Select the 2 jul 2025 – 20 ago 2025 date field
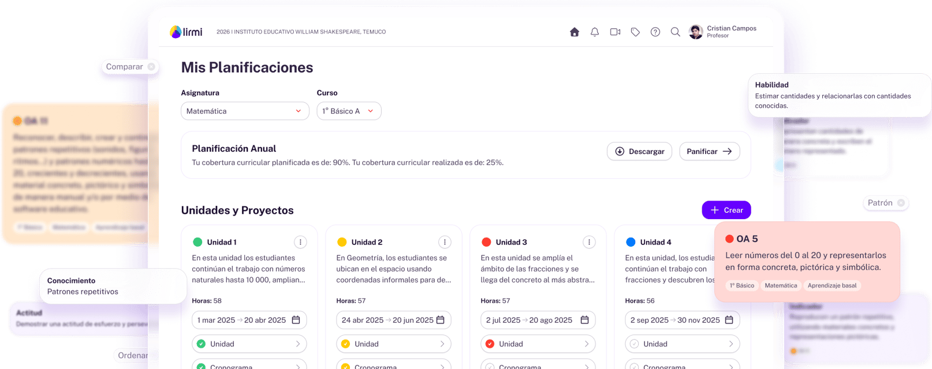The width and height of the screenshot is (932, 369). tap(538, 320)
